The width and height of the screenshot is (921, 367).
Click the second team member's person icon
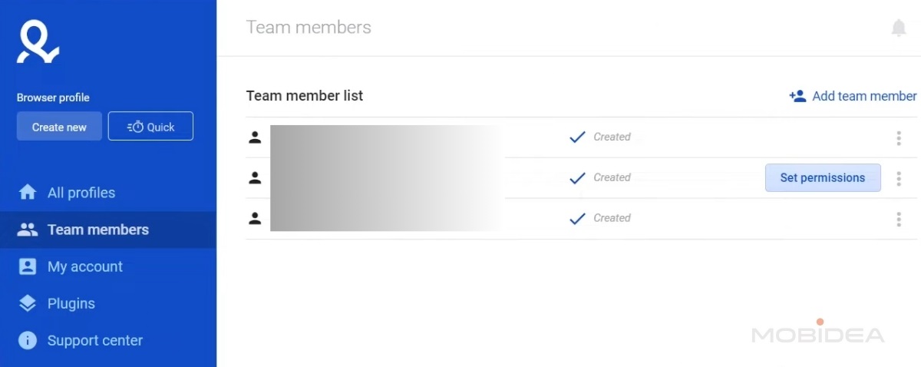[x=255, y=178]
